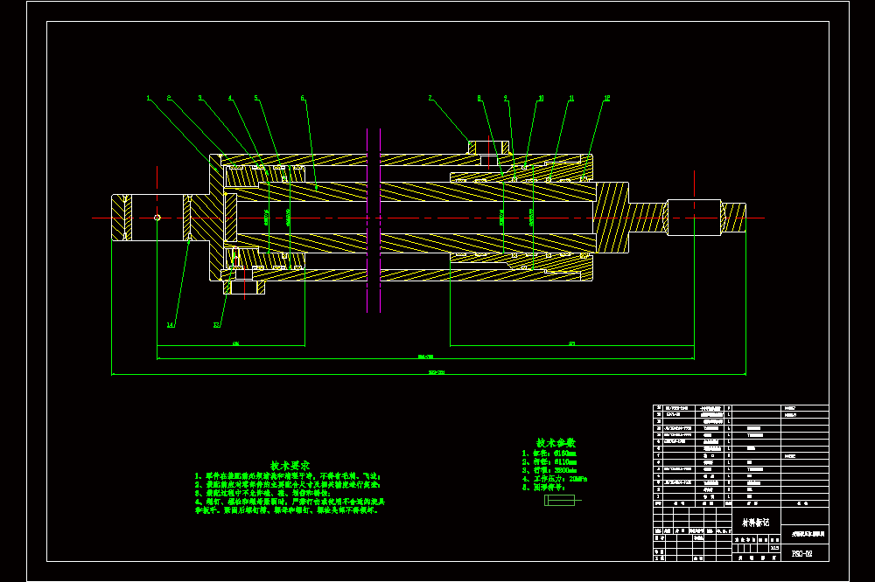The width and height of the screenshot is (875, 582).
Task: Click the left magenta break line
Action: pyautogui.click(x=367, y=220)
